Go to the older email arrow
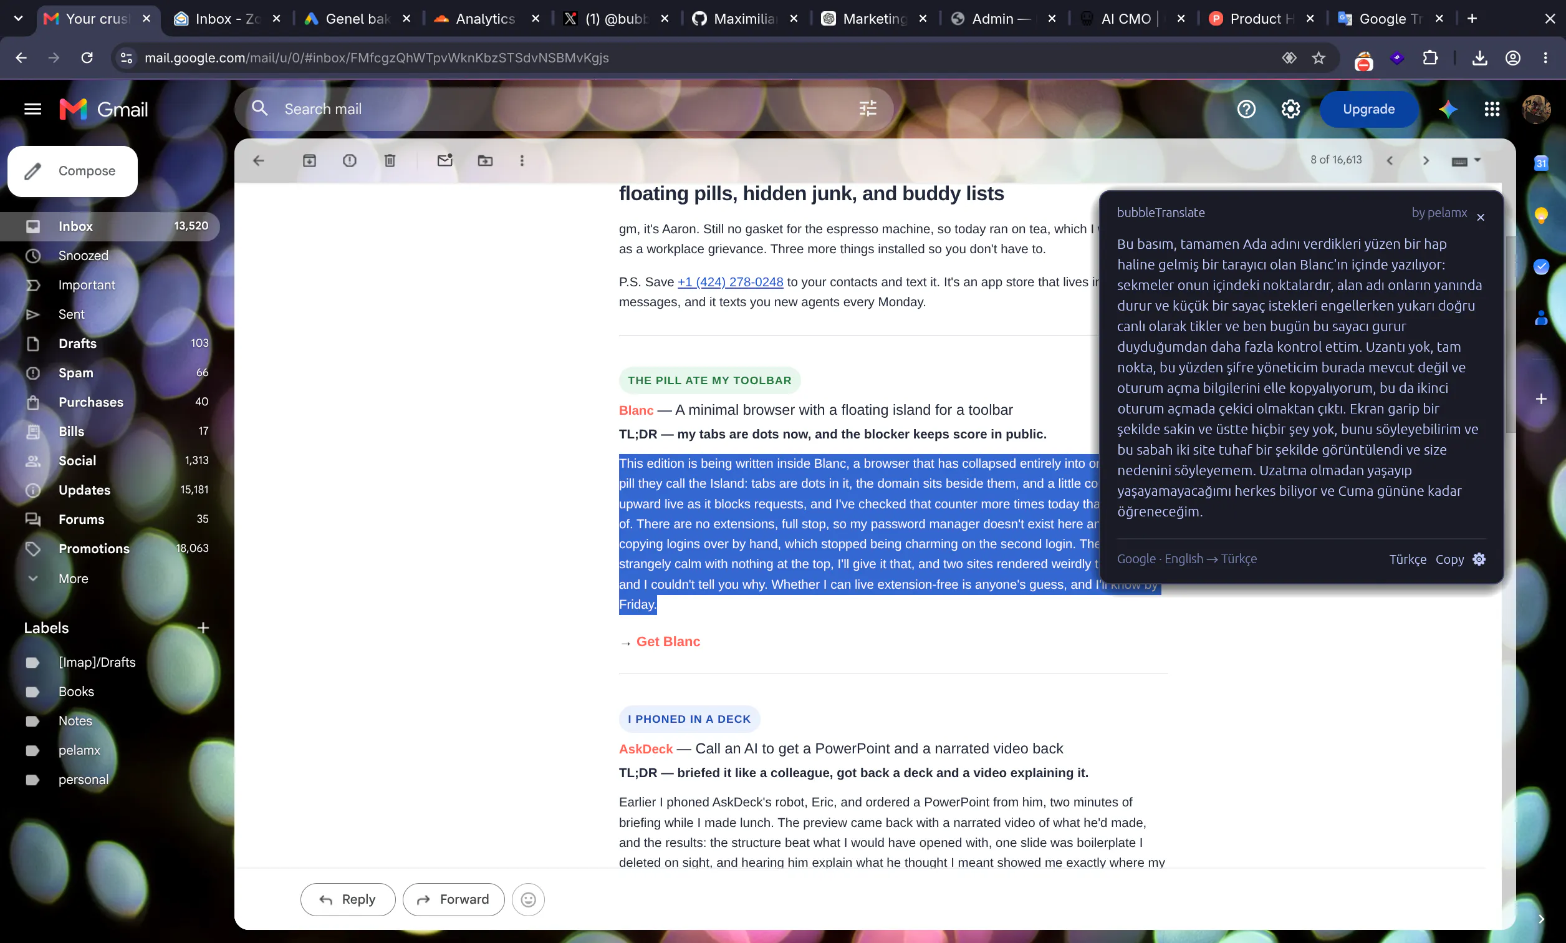The width and height of the screenshot is (1566, 943). click(x=1426, y=161)
